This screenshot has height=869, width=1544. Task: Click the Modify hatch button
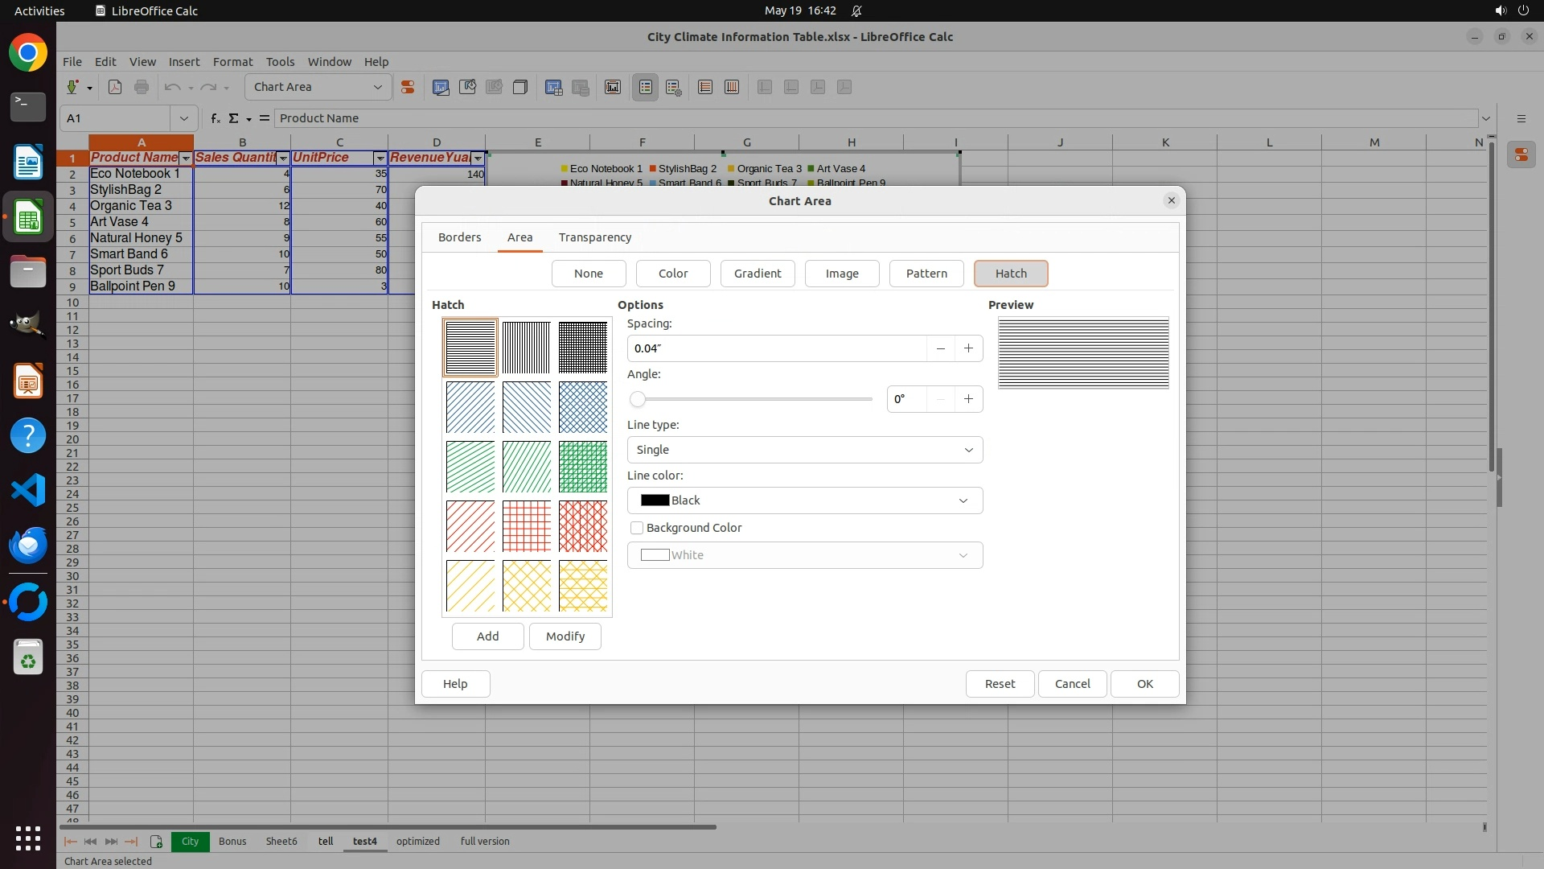tap(565, 636)
